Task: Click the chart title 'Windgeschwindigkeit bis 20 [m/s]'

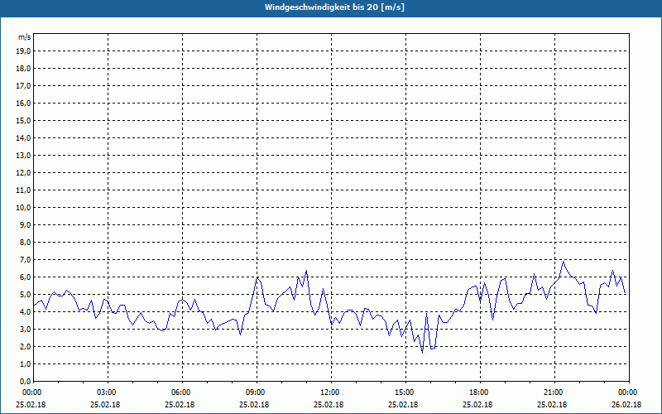Action: click(x=334, y=7)
